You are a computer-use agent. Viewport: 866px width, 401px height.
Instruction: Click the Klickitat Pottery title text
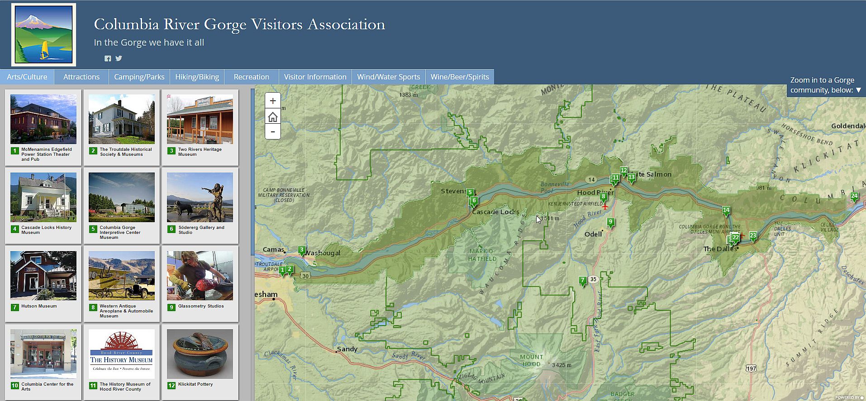pyautogui.click(x=195, y=384)
